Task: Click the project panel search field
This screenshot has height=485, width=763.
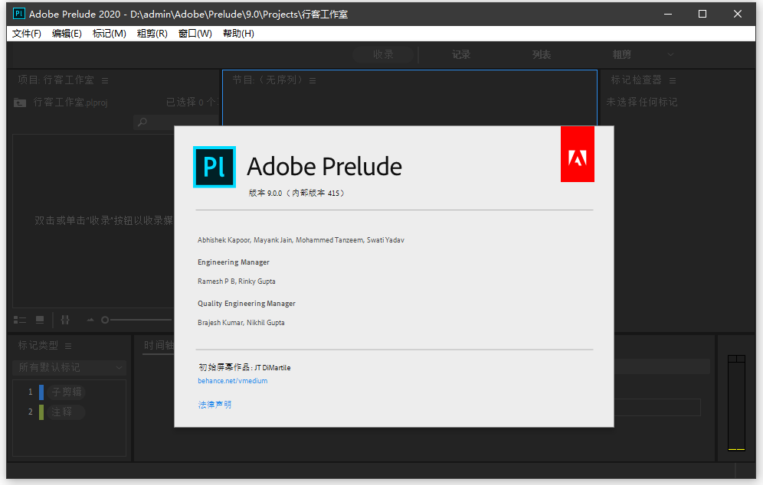Action: tap(177, 122)
